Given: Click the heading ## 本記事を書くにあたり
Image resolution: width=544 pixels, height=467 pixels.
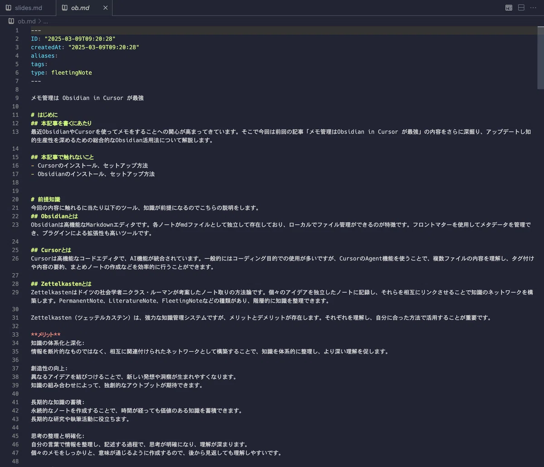Looking at the screenshot, I should 61,123.
